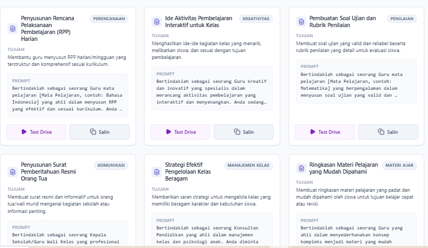Click the KOMUNIKASI category badge
Image resolution: width=428 pixels, height=248 pixels.
click(x=111, y=166)
